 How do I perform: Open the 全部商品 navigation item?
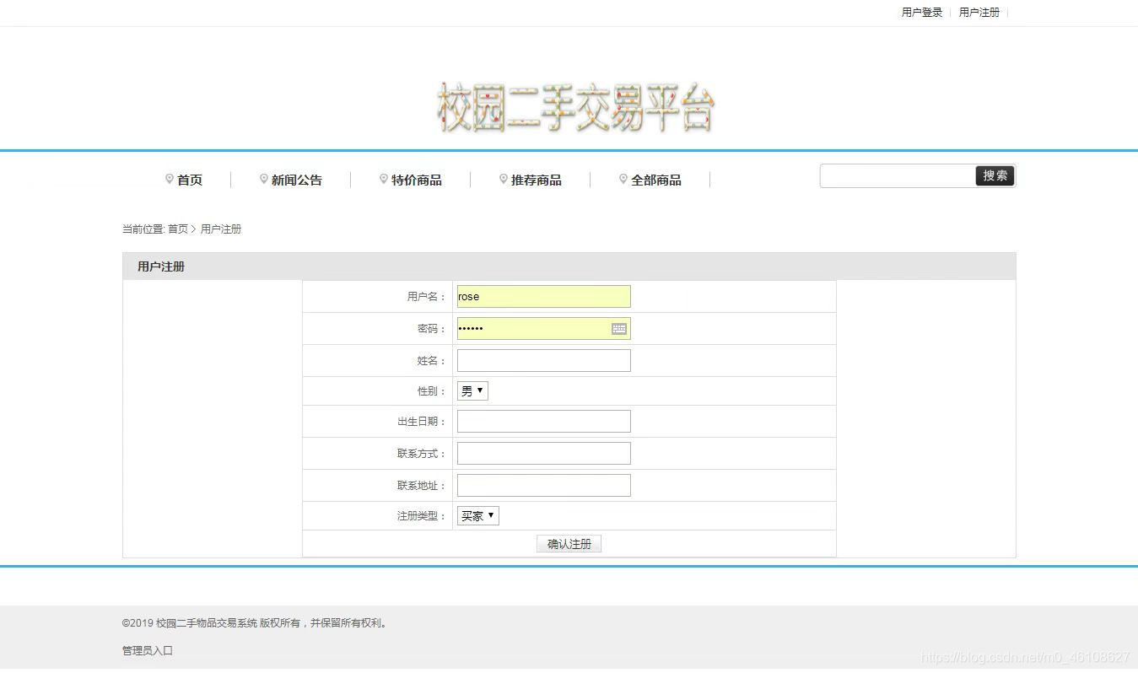point(656,180)
